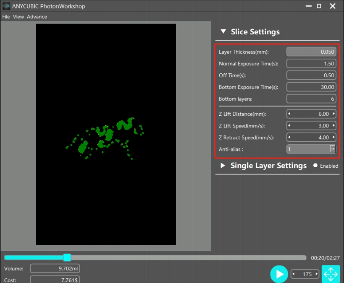Open the Anti-alias dropdown
This screenshot has height=283, width=344.
(332, 149)
